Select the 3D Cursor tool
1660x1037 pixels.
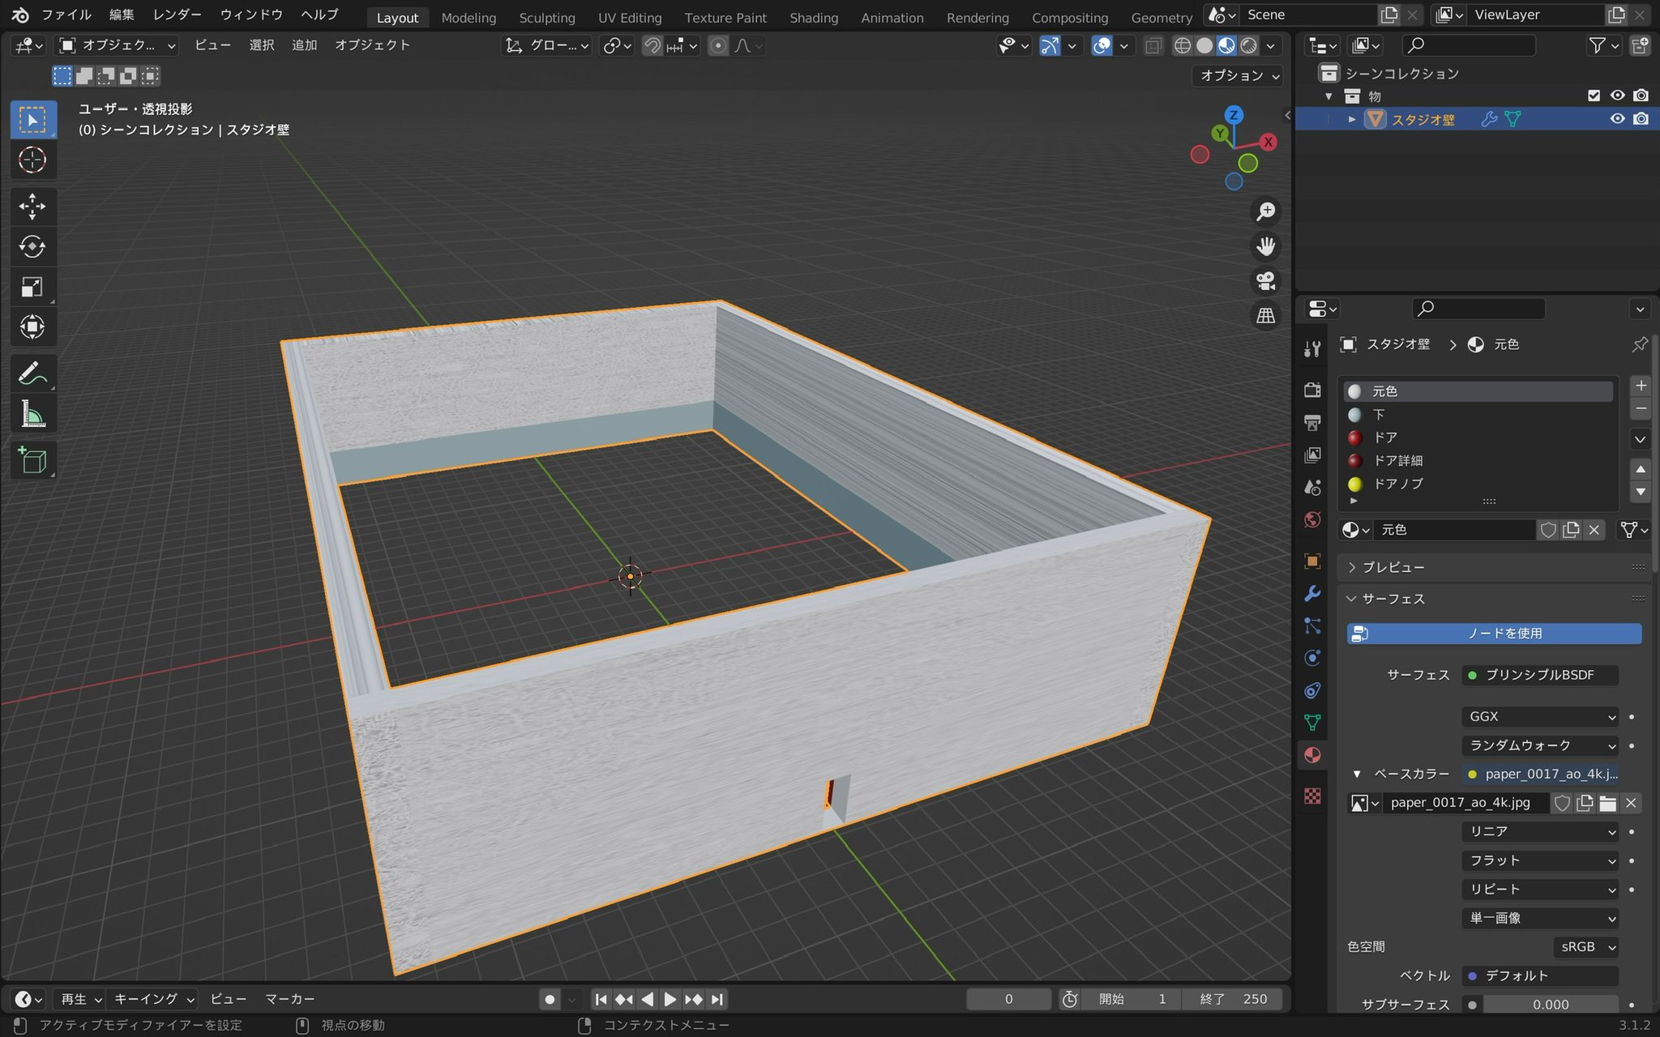tap(32, 160)
